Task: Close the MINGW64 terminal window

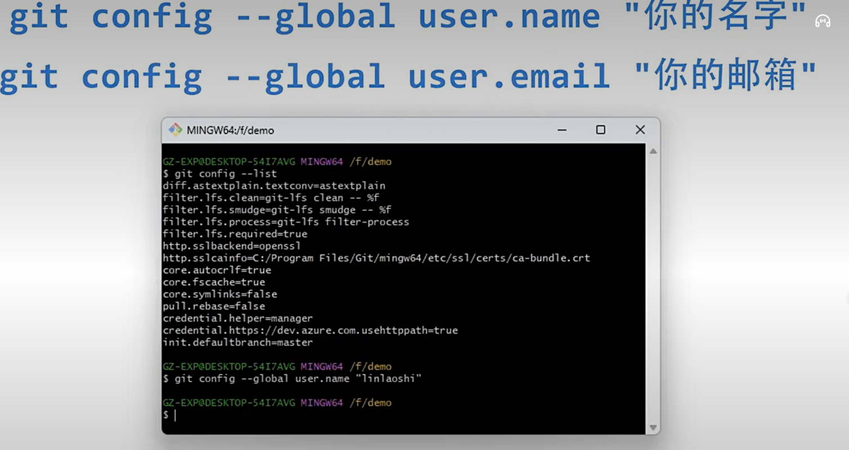Action: [x=640, y=130]
